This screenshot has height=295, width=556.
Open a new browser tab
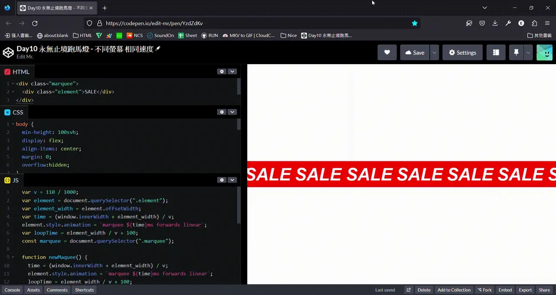tap(105, 8)
